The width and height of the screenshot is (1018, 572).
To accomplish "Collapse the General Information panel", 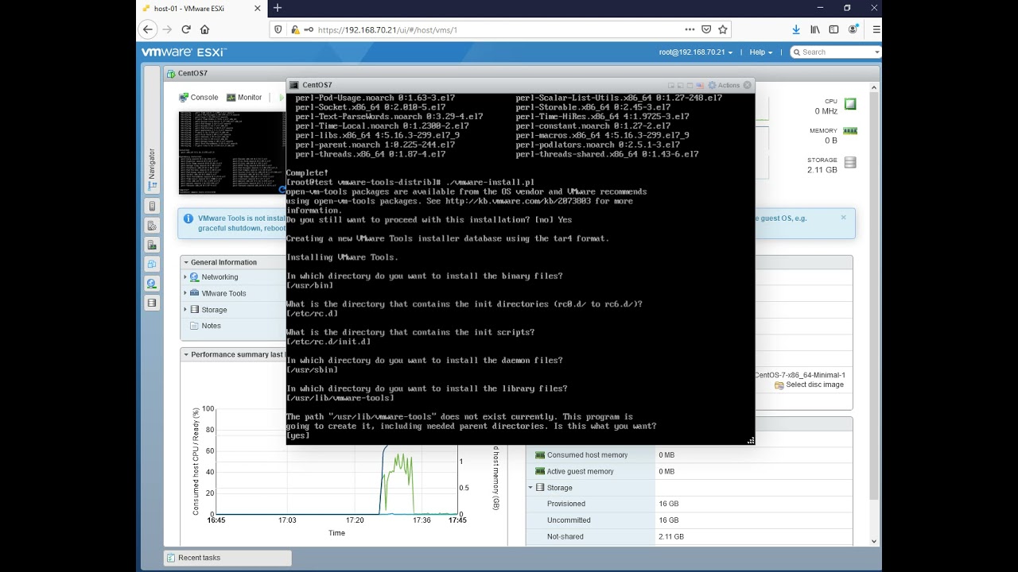I will point(186,262).
